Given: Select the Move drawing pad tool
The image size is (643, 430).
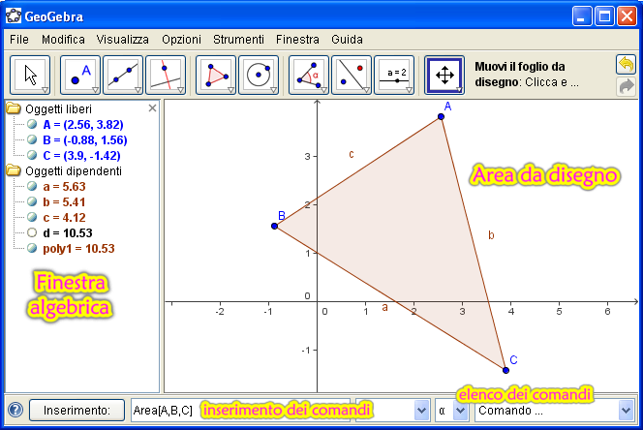Looking at the screenshot, I should (444, 76).
